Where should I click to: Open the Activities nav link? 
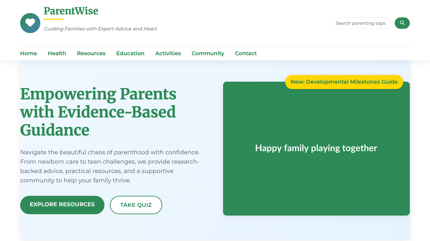pyautogui.click(x=168, y=53)
